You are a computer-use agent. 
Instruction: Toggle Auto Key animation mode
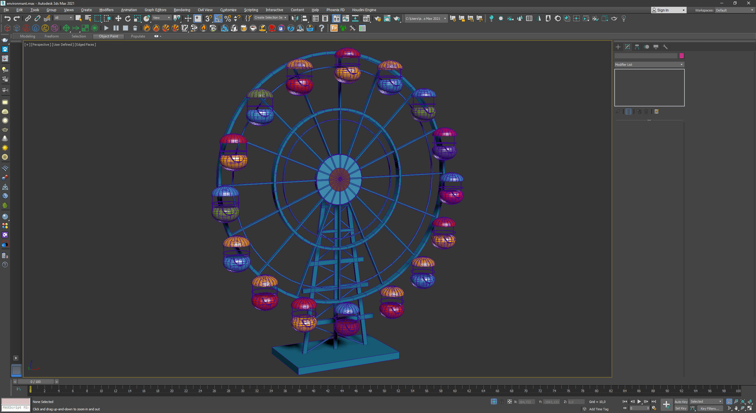681,401
